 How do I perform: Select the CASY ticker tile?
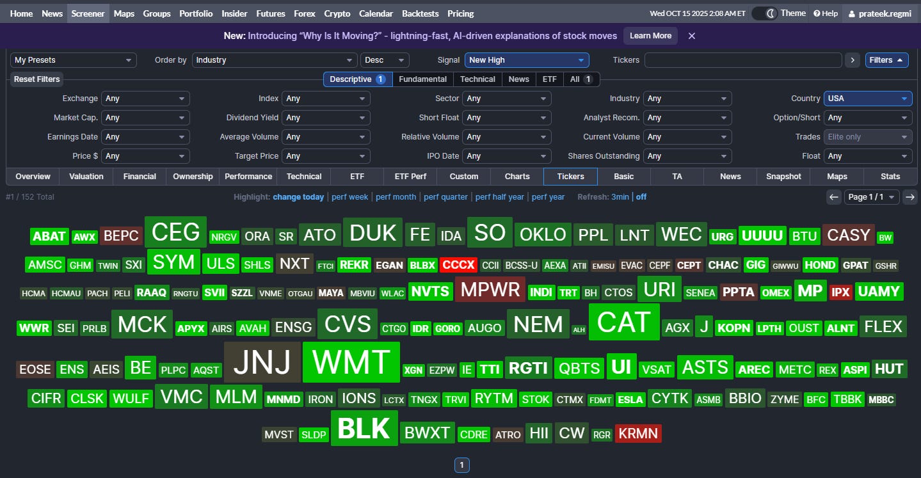(849, 235)
